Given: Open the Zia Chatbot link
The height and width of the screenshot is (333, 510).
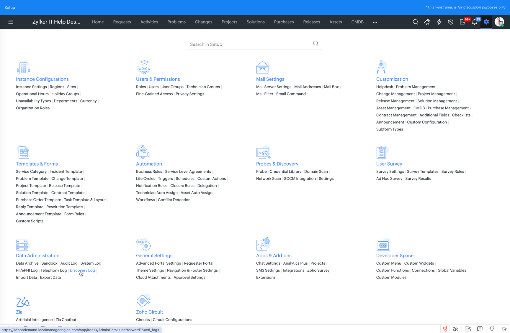Looking at the screenshot, I should coord(66,319).
